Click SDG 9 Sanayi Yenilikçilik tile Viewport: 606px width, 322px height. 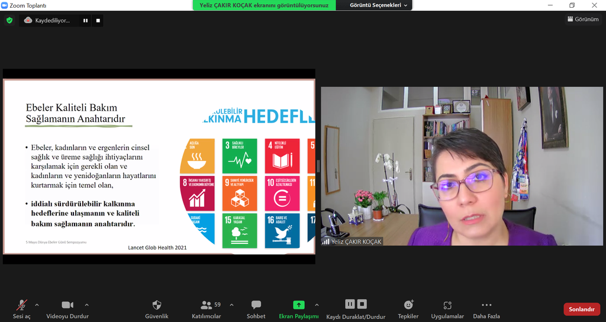(x=240, y=194)
